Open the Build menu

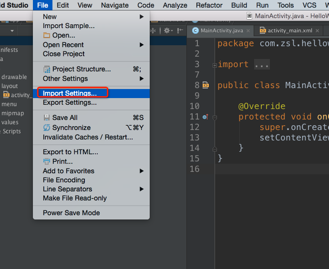click(239, 5)
